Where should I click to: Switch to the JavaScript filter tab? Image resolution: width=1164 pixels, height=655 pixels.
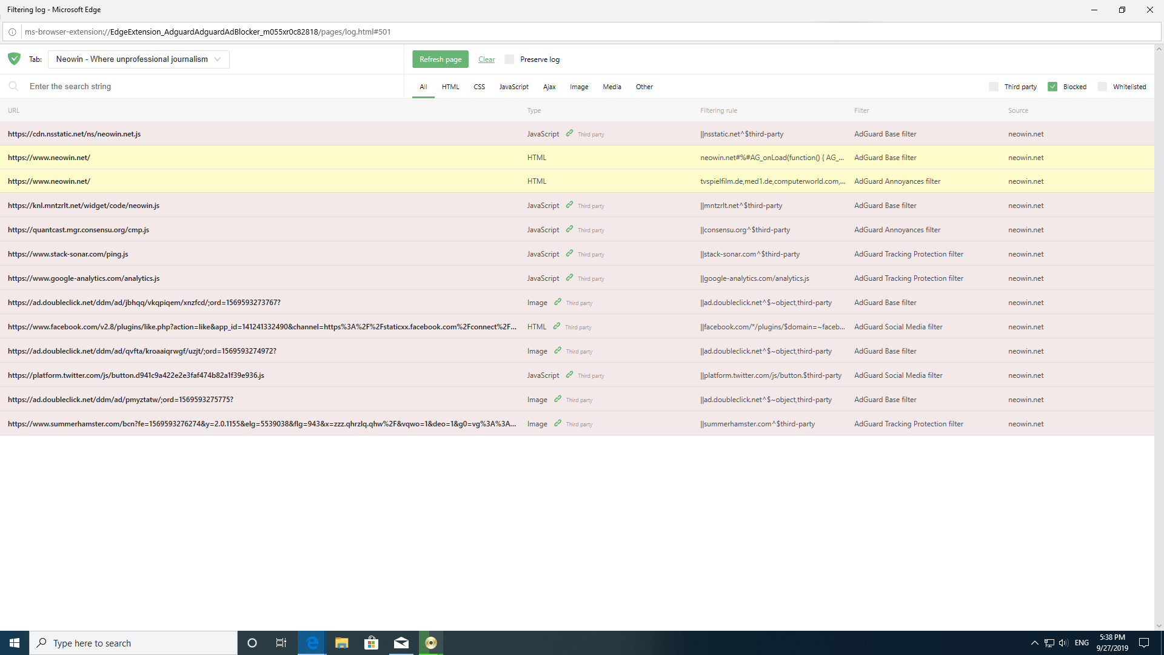(513, 87)
